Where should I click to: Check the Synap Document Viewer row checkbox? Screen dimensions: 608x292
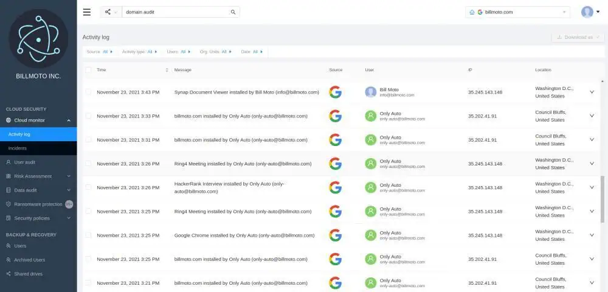88,92
